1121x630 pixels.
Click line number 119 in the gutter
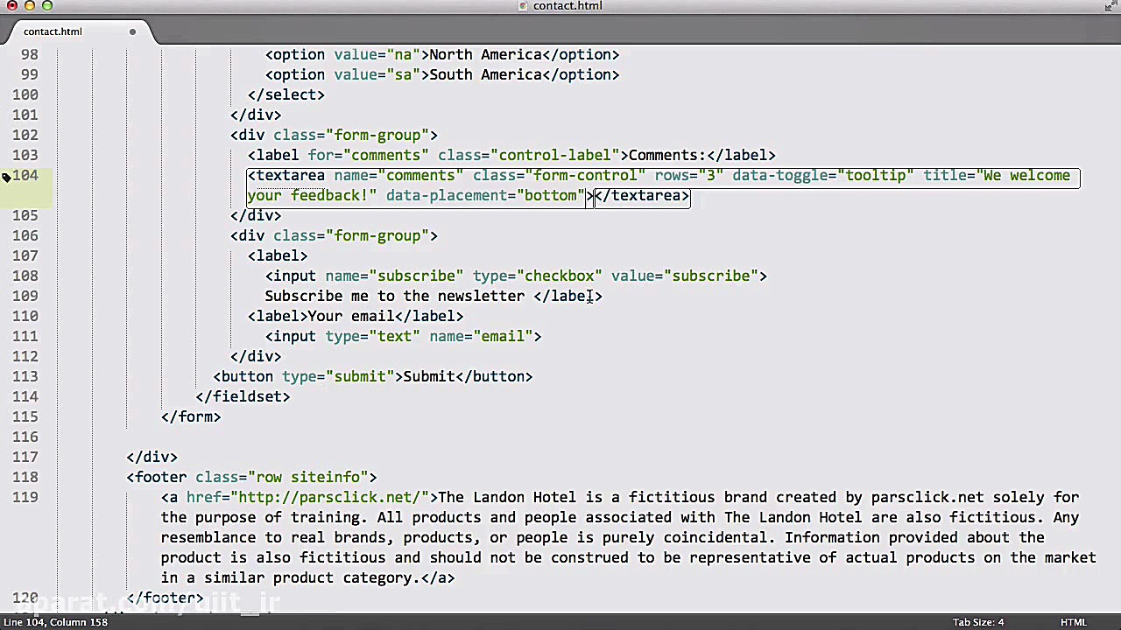(x=25, y=497)
